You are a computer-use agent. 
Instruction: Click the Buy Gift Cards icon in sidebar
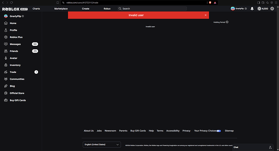(6, 100)
